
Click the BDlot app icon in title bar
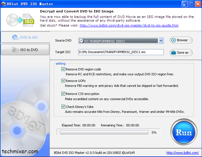click(3, 4)
